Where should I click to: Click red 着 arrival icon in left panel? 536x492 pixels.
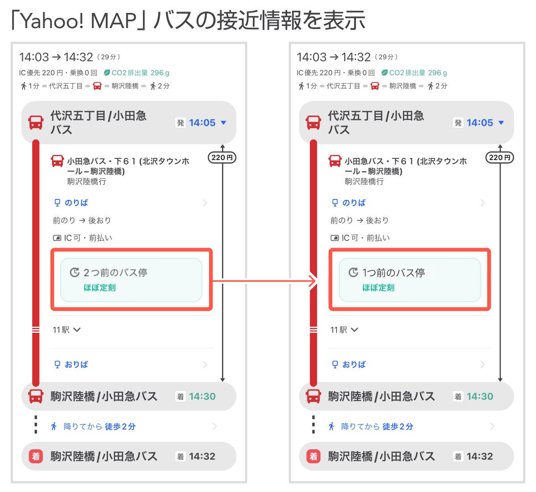36,456
